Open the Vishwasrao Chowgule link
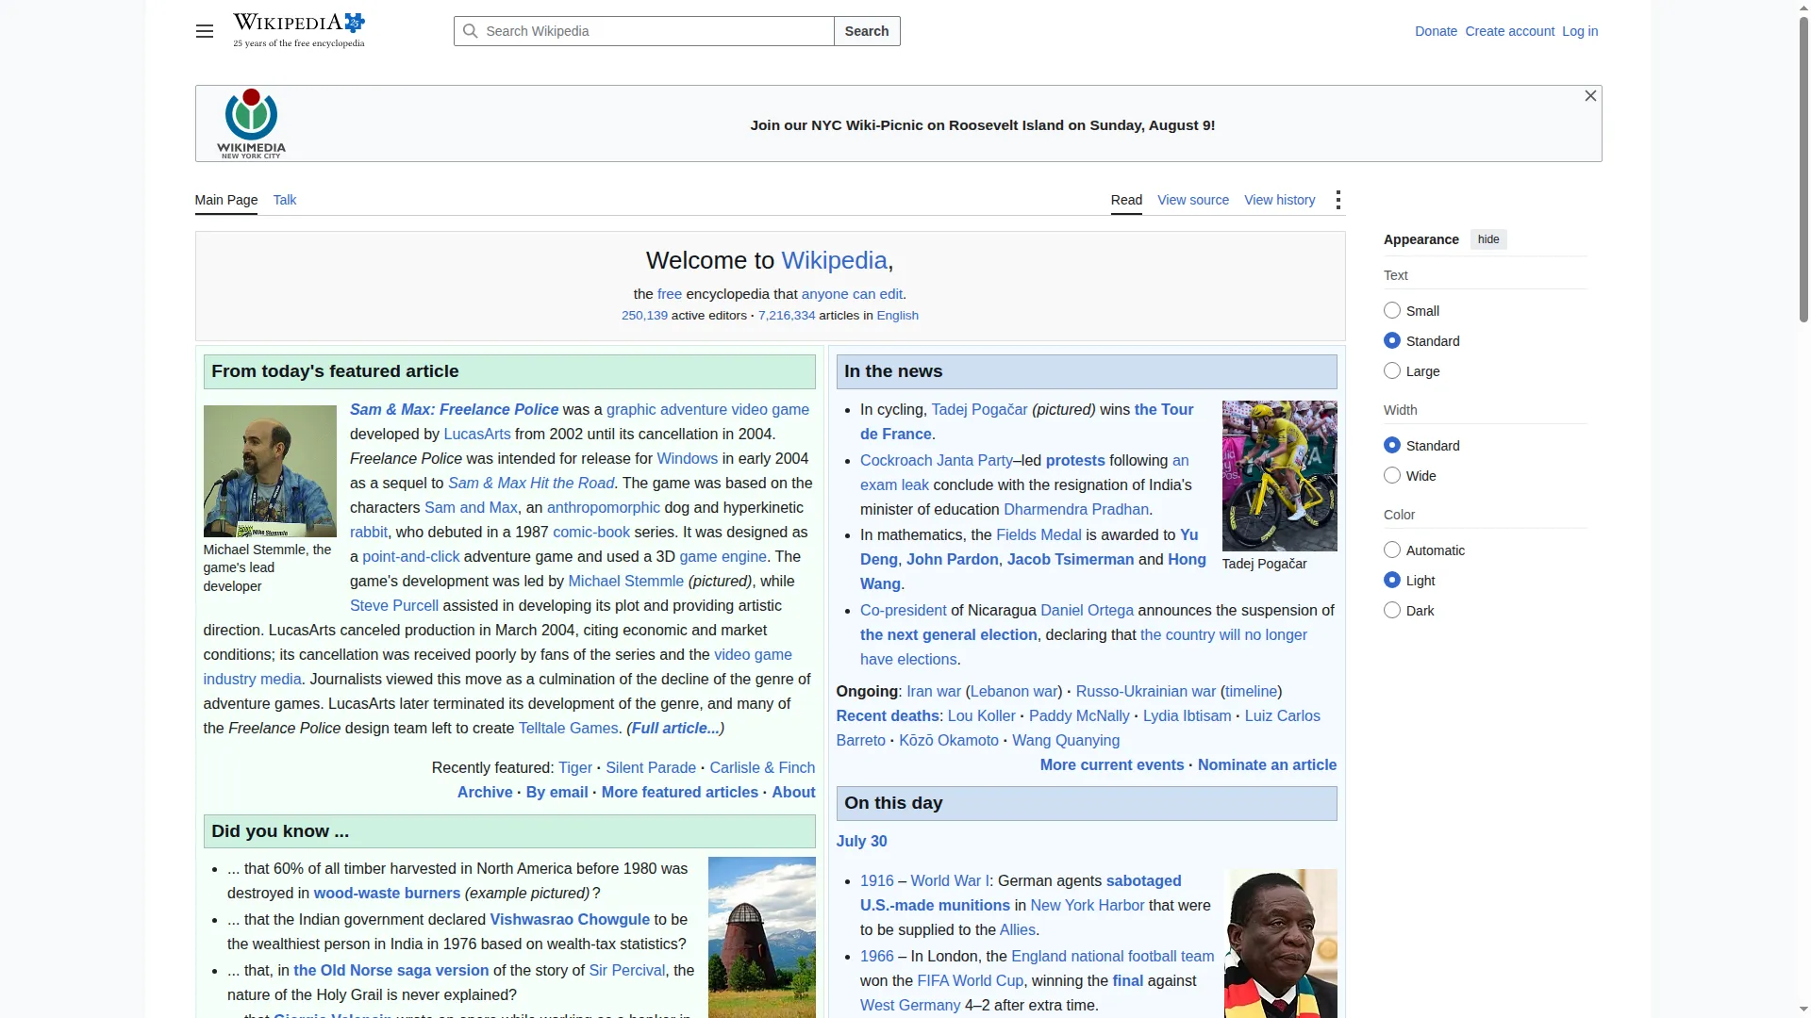The height and width of the screenshot is (1018, 1811). 570,919
